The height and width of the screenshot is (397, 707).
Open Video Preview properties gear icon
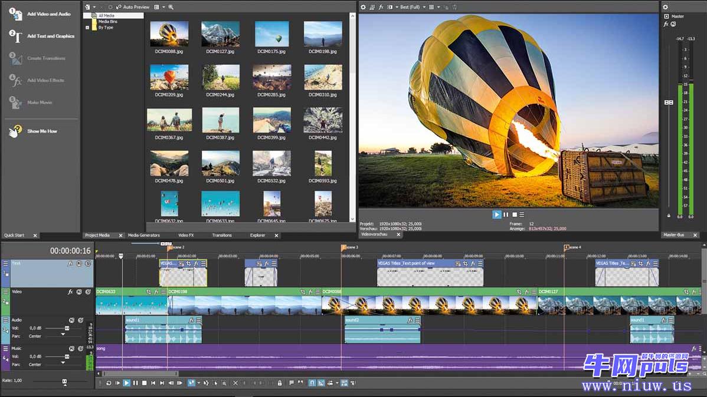363,7
